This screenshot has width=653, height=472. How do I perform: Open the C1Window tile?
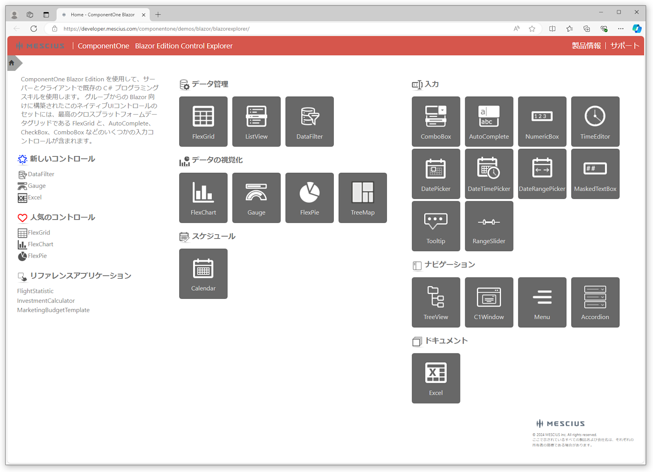[x=489, y=302]
